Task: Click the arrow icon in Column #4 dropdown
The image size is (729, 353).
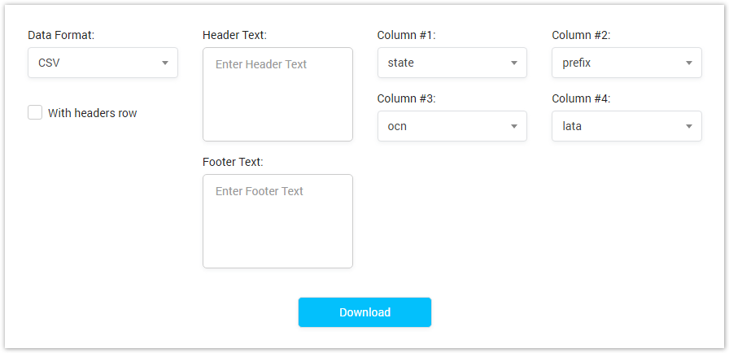Action: [x=688, y=126]
